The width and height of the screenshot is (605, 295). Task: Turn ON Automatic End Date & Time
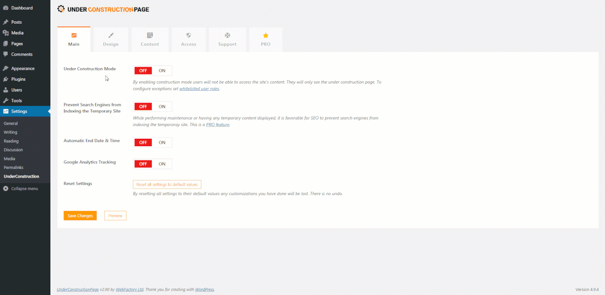point(162,143)
